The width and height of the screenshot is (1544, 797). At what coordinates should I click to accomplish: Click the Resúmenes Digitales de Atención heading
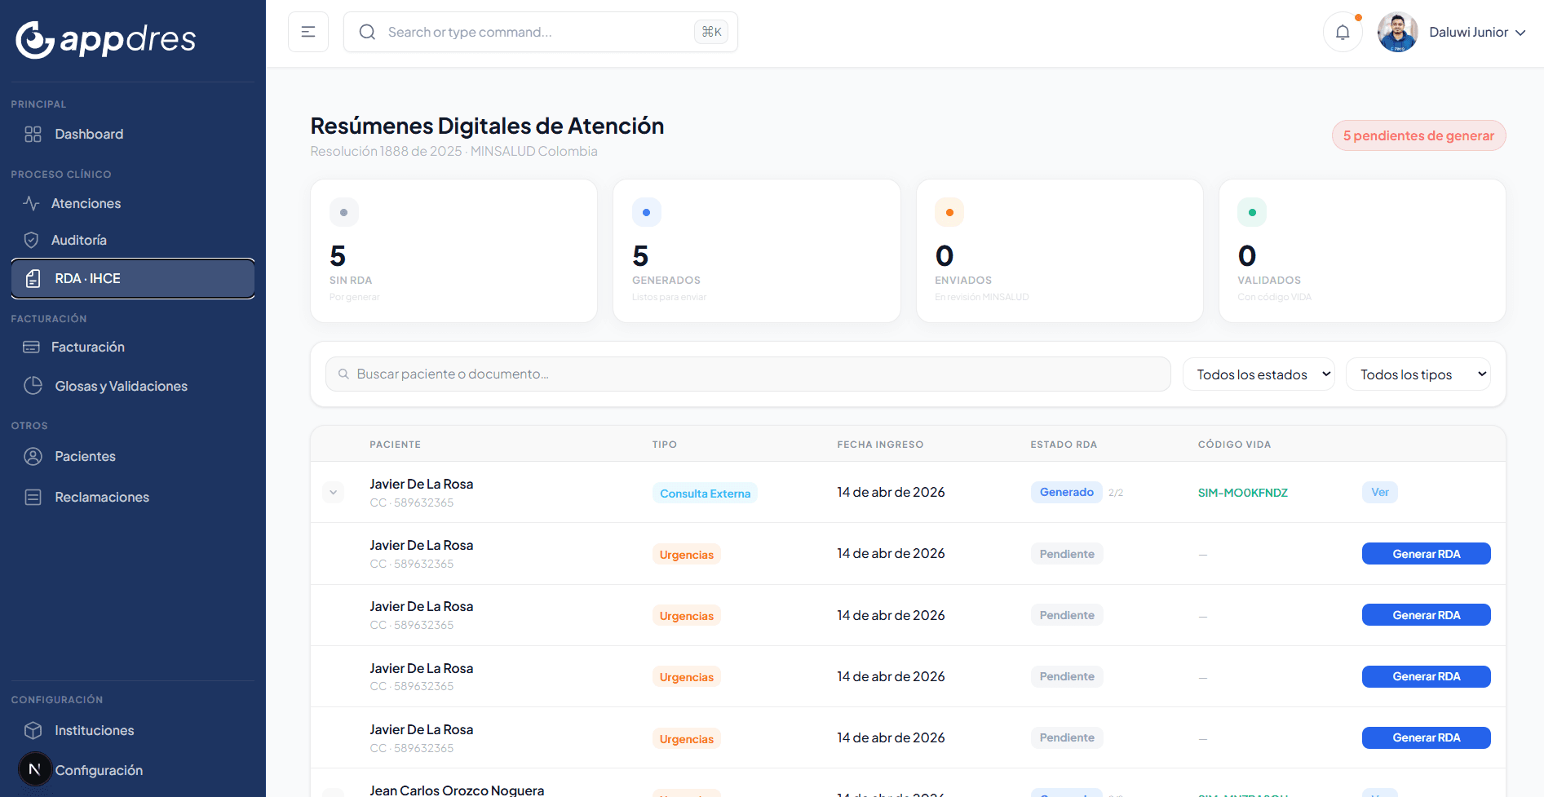(x=487, y=126)
